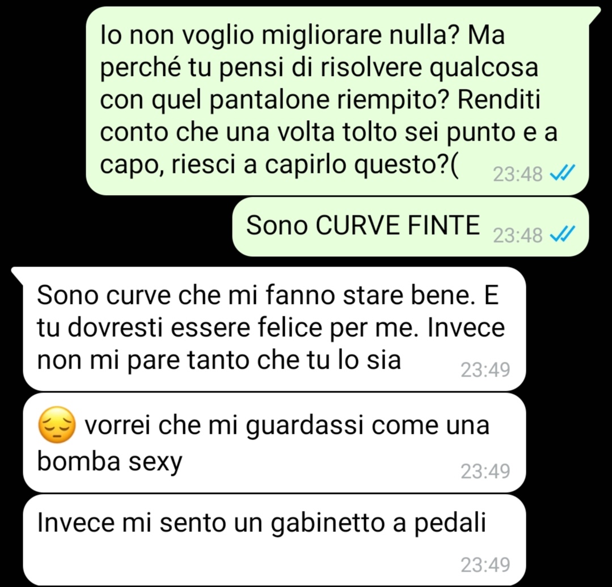Click the 23:49 timestamp beside 'bomba sexy'
Image resolution: width=612 pixels, height=587 pixels.
click(485, 471)
